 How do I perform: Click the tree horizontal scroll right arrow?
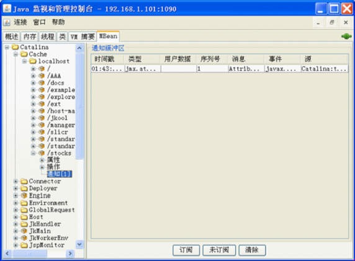70,254
